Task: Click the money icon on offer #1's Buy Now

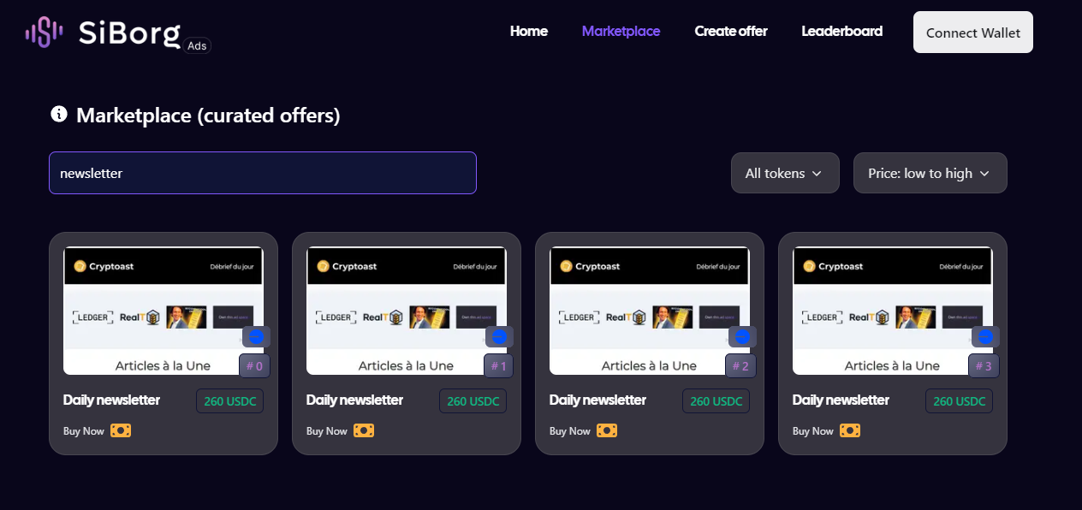Action: click(364, 430)
